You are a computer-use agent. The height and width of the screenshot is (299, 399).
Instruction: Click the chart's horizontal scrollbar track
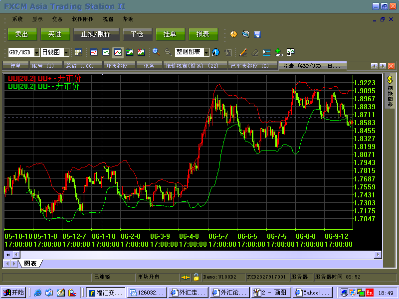(x=199, y=255)
